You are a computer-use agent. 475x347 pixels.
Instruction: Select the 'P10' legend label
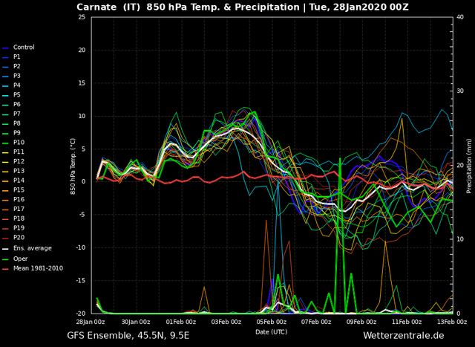tap(19, 142)
